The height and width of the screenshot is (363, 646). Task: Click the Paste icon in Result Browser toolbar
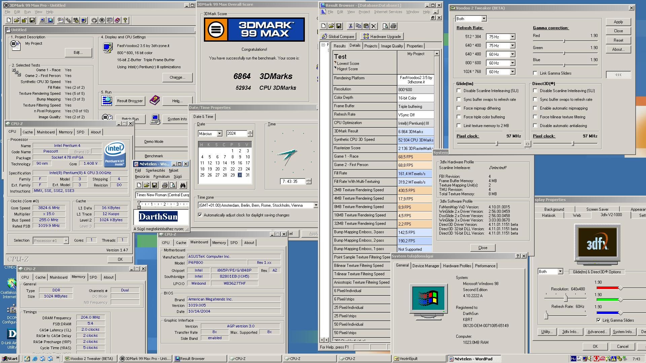366,26
